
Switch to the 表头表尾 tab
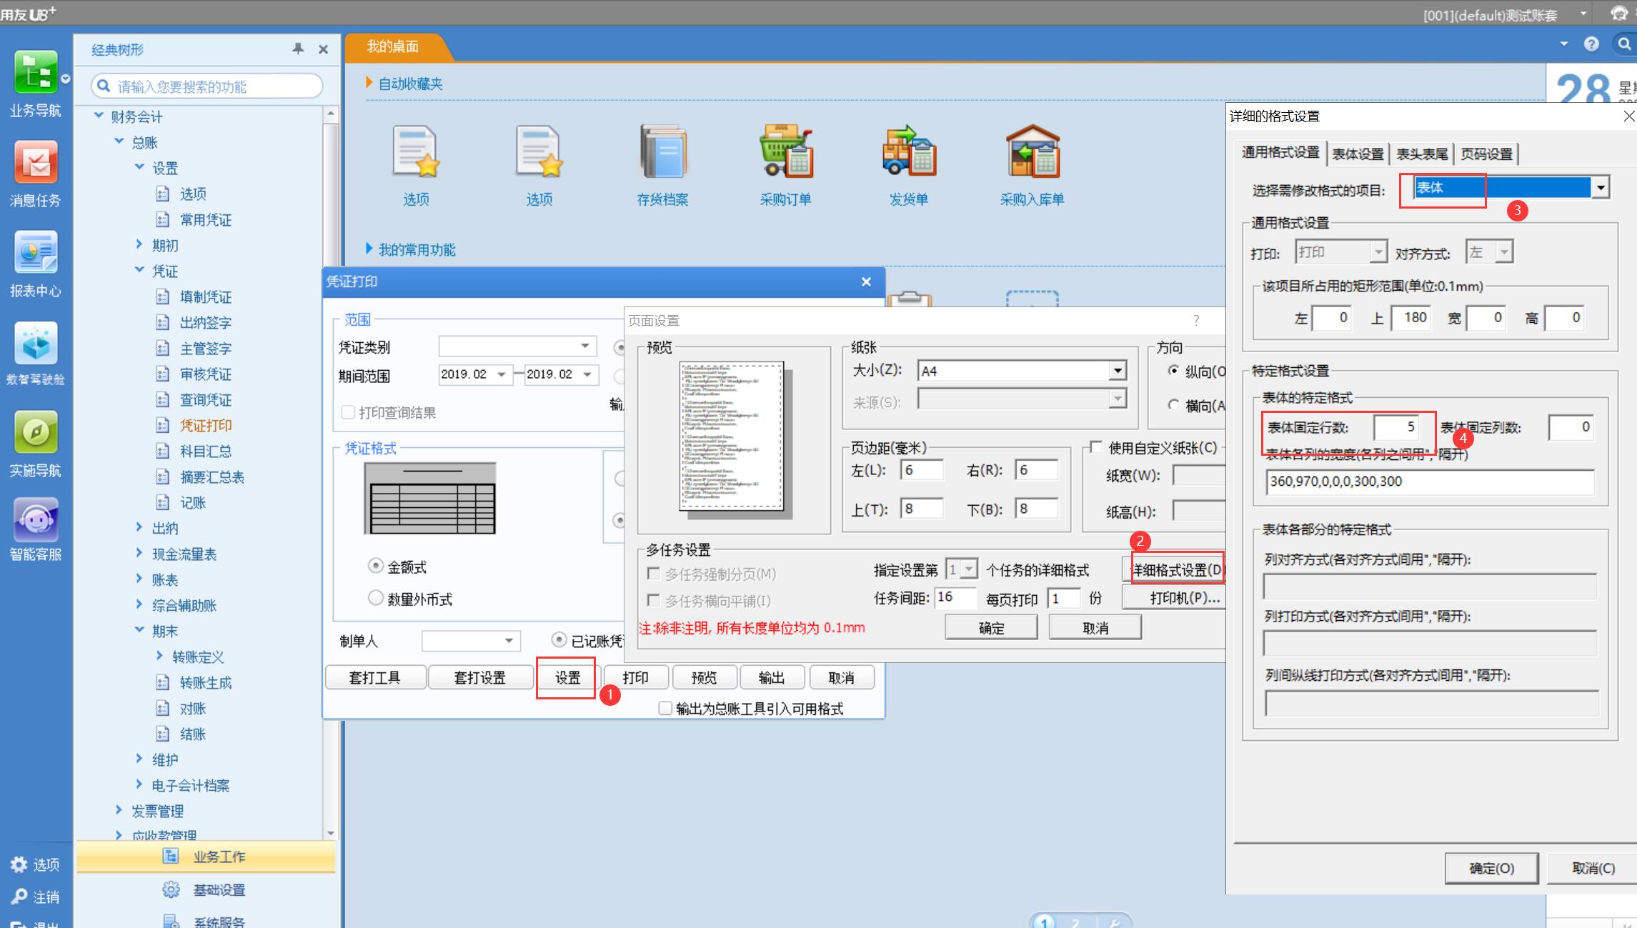(1422, 154)
